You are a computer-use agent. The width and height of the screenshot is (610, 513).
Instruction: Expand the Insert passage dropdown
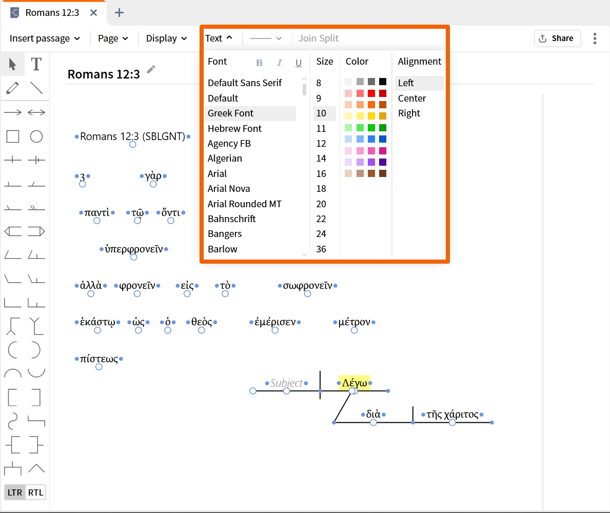pyautogui.click(x=45, y=38)
